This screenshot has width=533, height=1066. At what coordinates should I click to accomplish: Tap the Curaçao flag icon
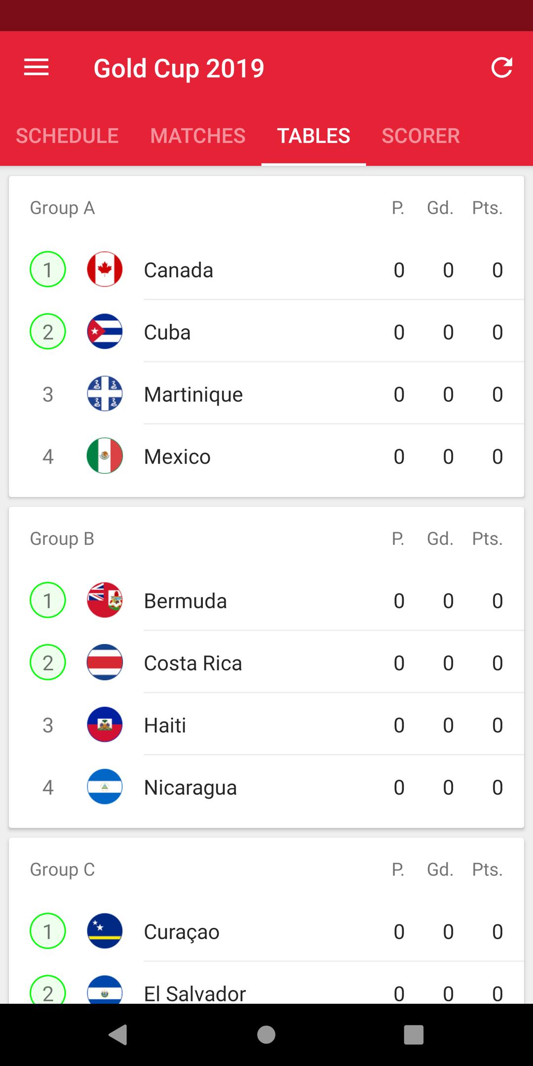[x=105, y=931]
